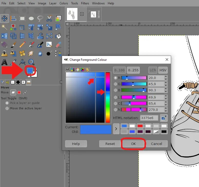Image resolution: width=199 pixels, height=187 pixels.
Task: Activate the Heal tool
Action: (x=22, y=53)
